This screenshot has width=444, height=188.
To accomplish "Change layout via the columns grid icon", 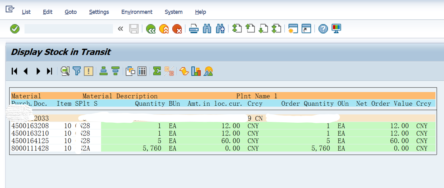I will [x=142, y=71].
